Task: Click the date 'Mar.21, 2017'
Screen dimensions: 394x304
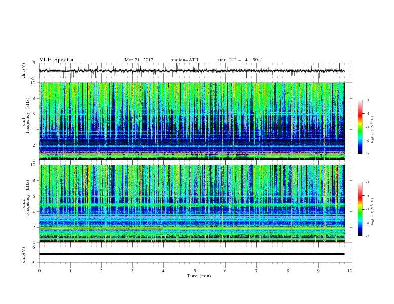Action: point(139,60)
